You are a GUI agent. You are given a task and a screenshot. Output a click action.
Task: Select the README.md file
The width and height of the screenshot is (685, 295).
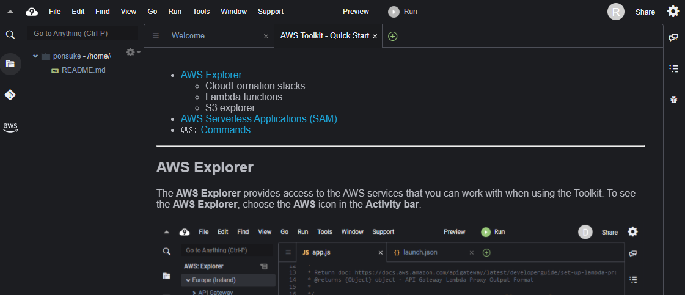pos(84,70)
